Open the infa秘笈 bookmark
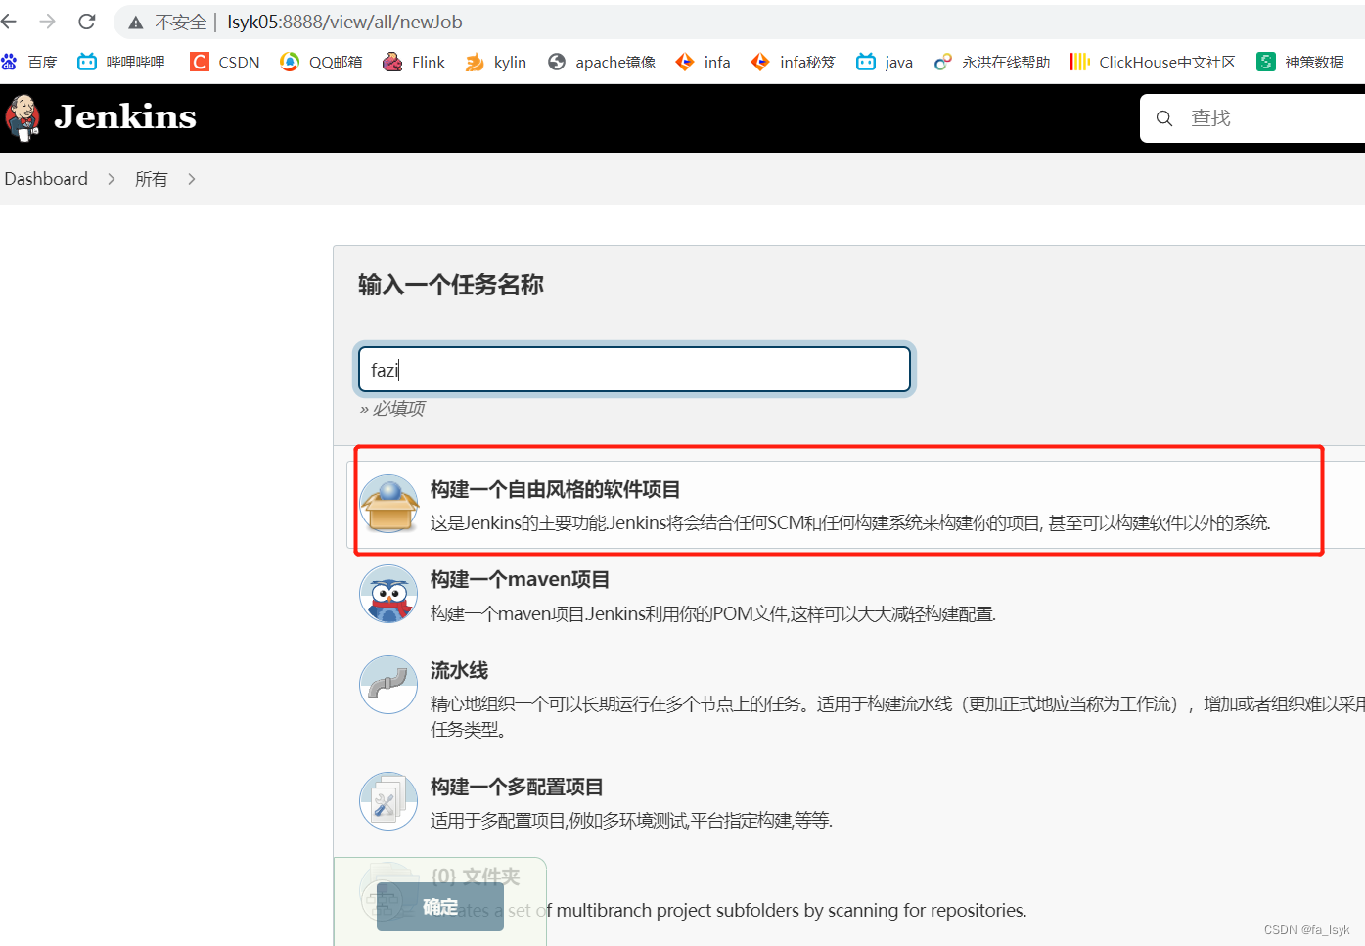This screenshot has height=946, width=1365. [x=794, y=62]
